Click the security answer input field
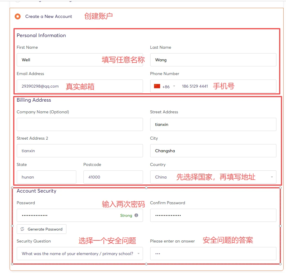 [x=213, y=254]
